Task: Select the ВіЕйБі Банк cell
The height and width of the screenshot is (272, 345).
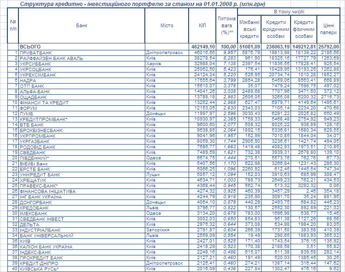Action: click(82, 163)
